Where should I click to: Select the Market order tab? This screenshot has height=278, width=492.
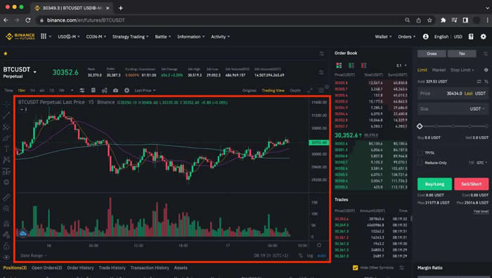439,70
